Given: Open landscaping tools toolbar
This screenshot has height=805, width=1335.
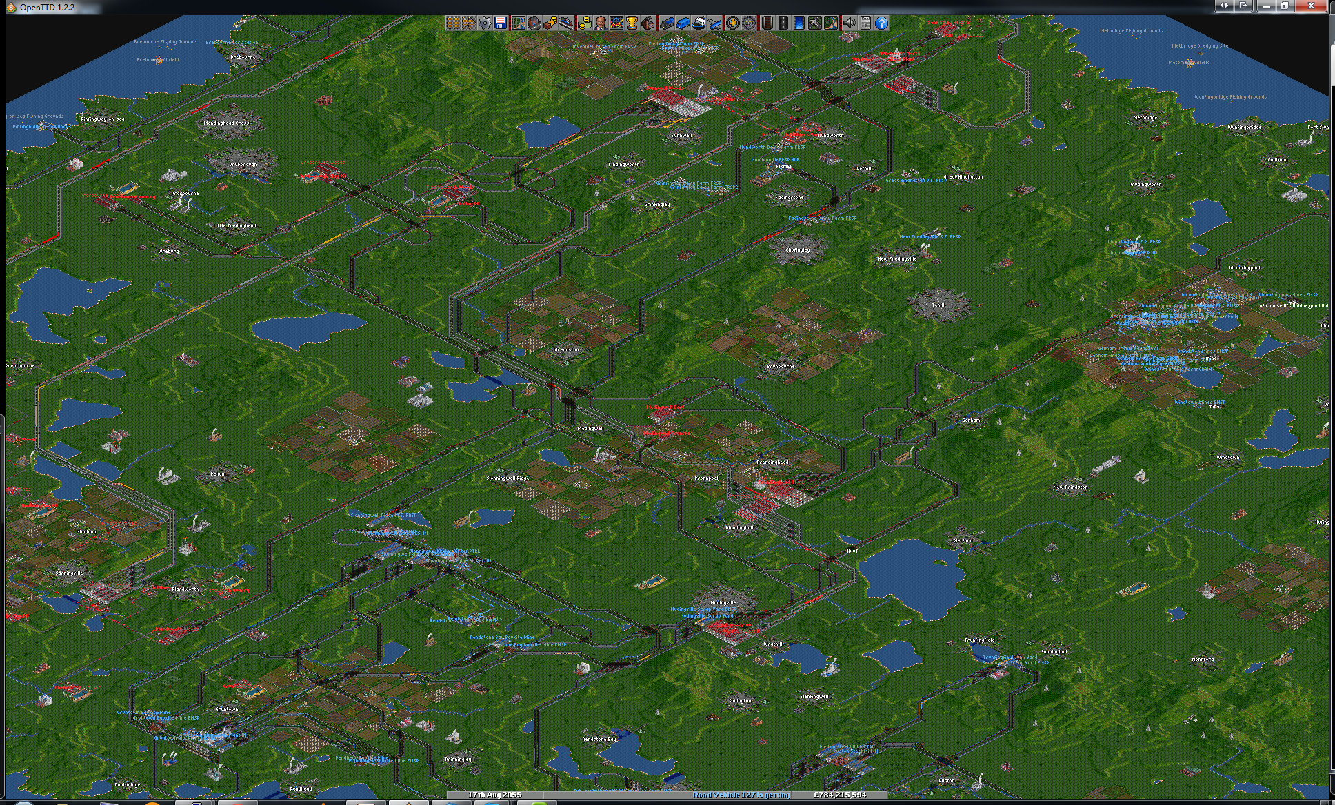Looking at the screenshot, I should coord(830,23).
